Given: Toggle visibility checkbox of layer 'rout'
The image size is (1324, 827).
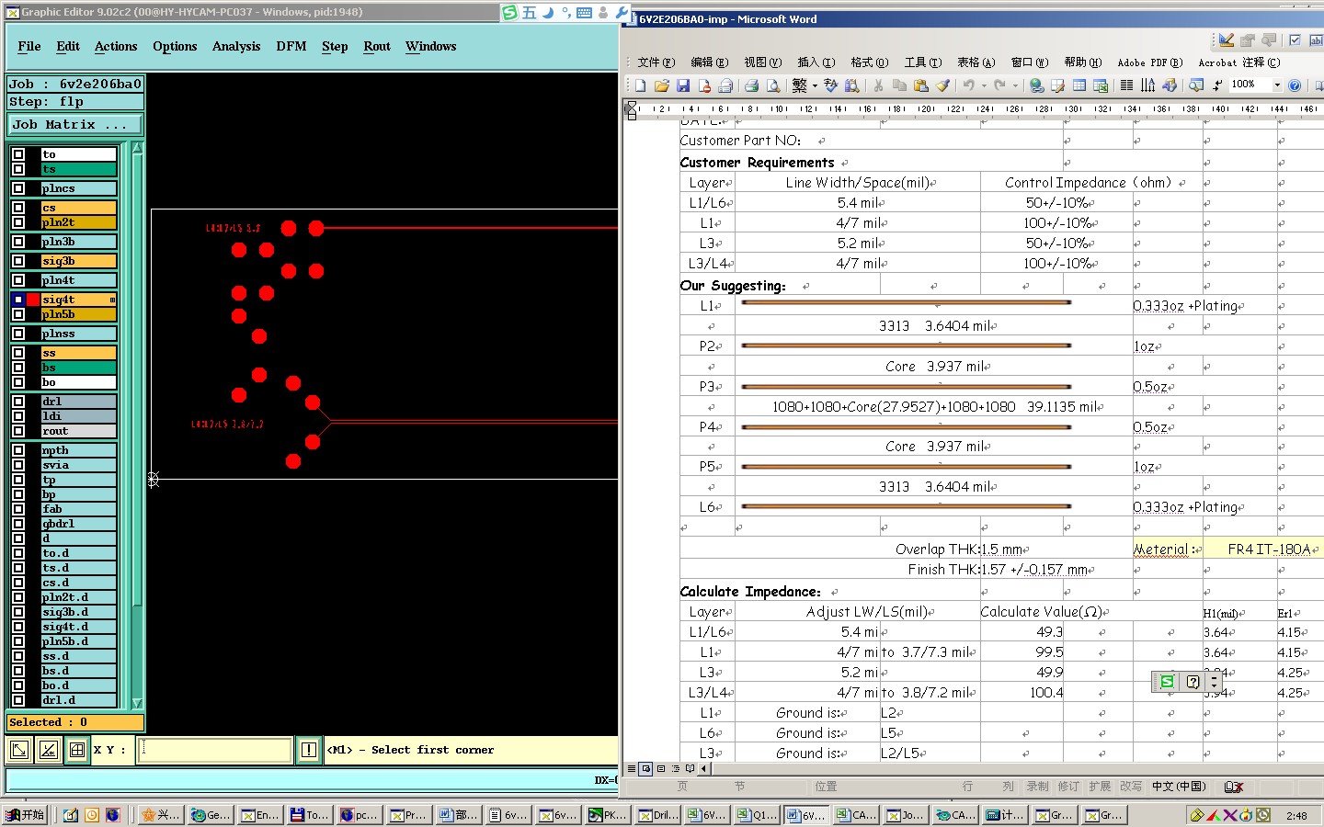Looking at the screenshot, I should [x=18, y=431].
